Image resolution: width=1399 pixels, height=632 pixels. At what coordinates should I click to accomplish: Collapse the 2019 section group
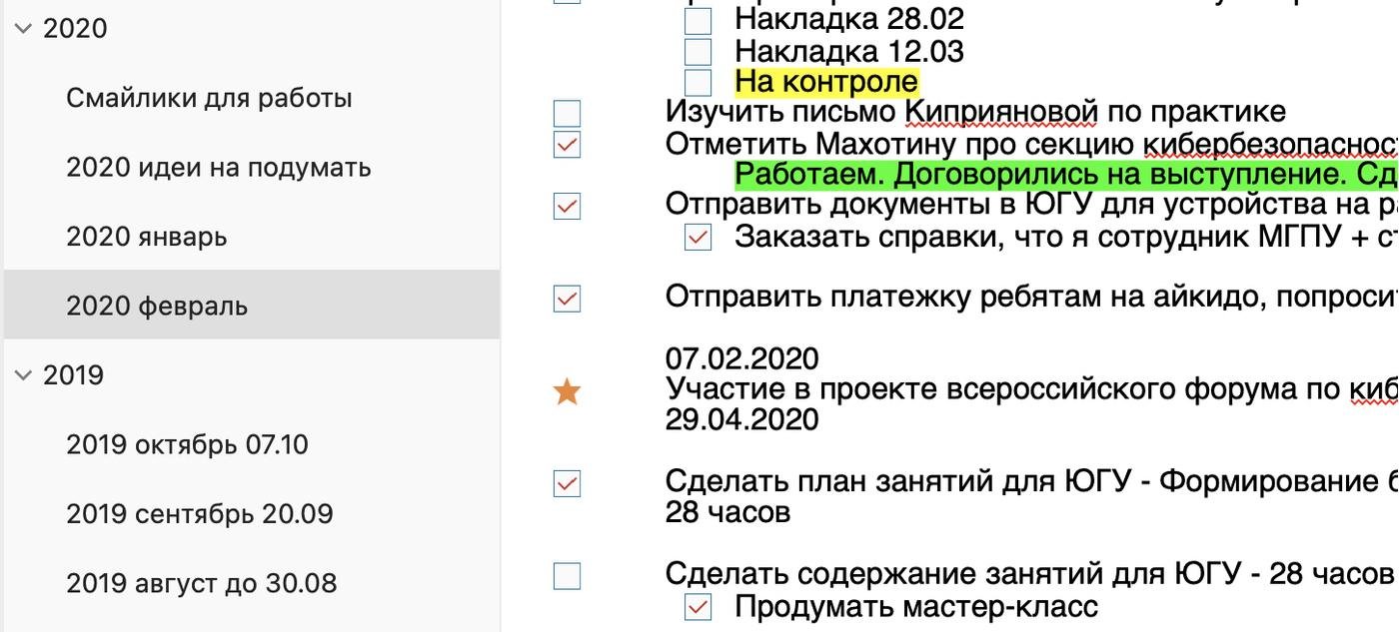23,375
